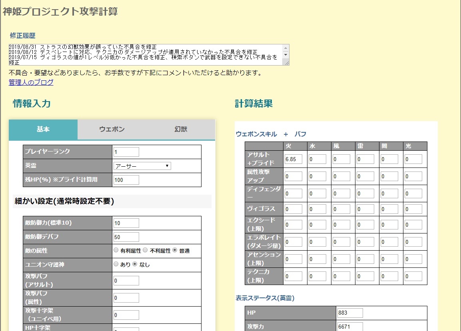Click the 敵防御力 input field
The width and height of the screenshot is (461, 331).
click(126, 223)
